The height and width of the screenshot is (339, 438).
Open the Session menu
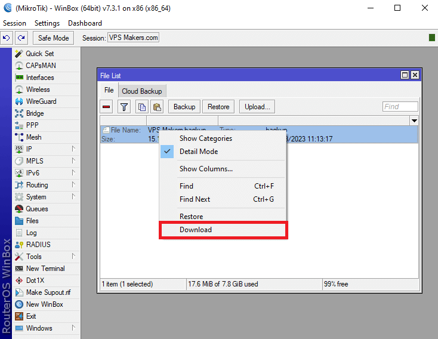point(14,23)
